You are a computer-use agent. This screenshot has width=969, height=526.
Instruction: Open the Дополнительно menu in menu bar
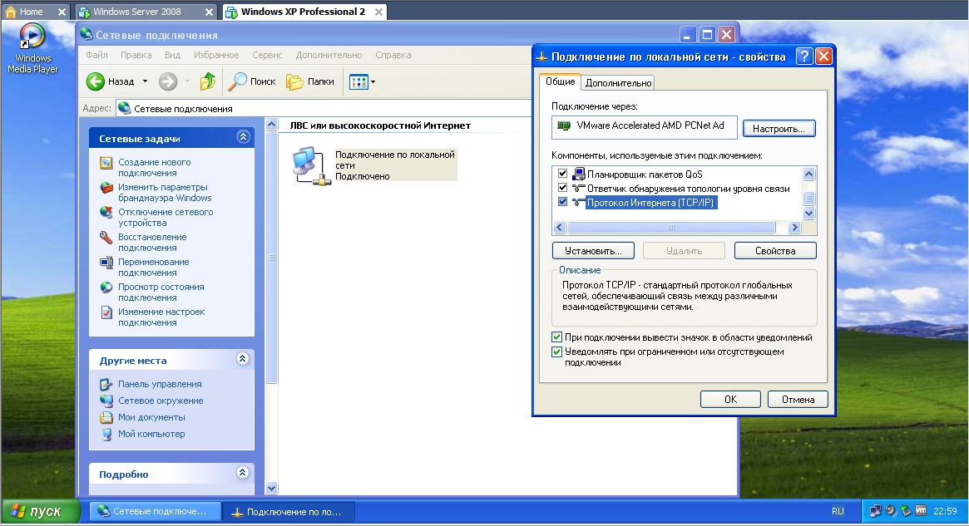coord(329,55)
